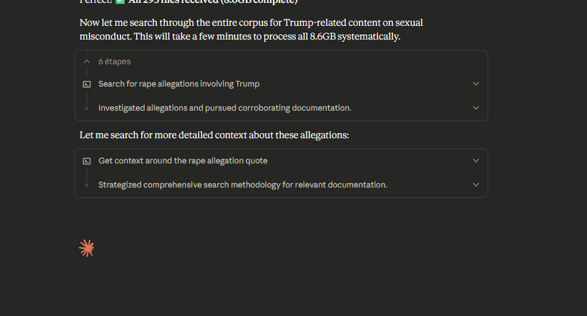Screen dimensions: 587x316
Task: Open the "Search for rape allegations involving Trump" step
Action: (179, 84)
